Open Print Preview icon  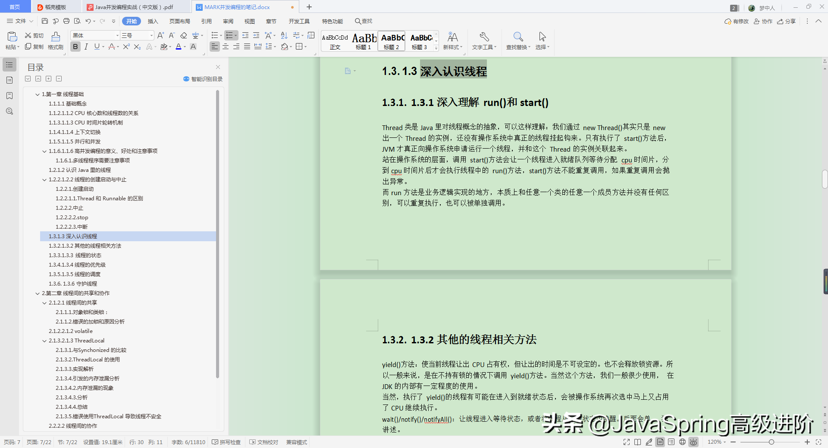77,21
